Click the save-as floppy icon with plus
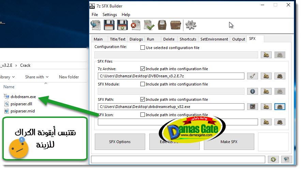Screen dimensions: 301x170 [x=122, y=25]
